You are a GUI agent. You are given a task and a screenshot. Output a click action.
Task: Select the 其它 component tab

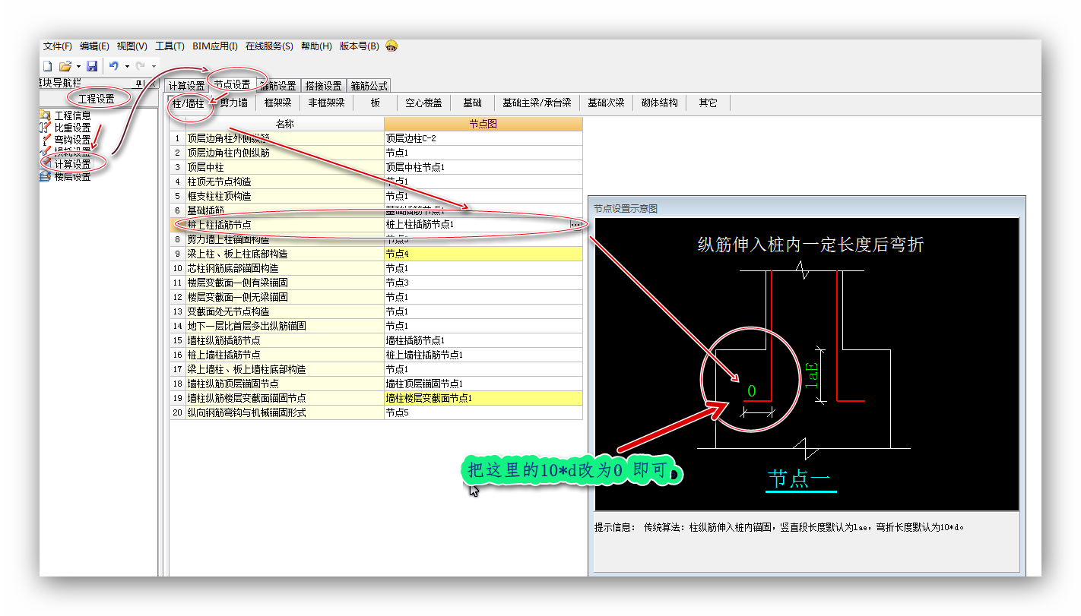pyautogui.click(x=708, y=103)
